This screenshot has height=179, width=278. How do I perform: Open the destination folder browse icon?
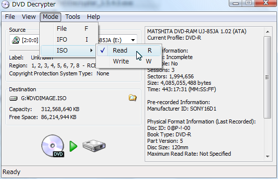click(x=133, y=98)
